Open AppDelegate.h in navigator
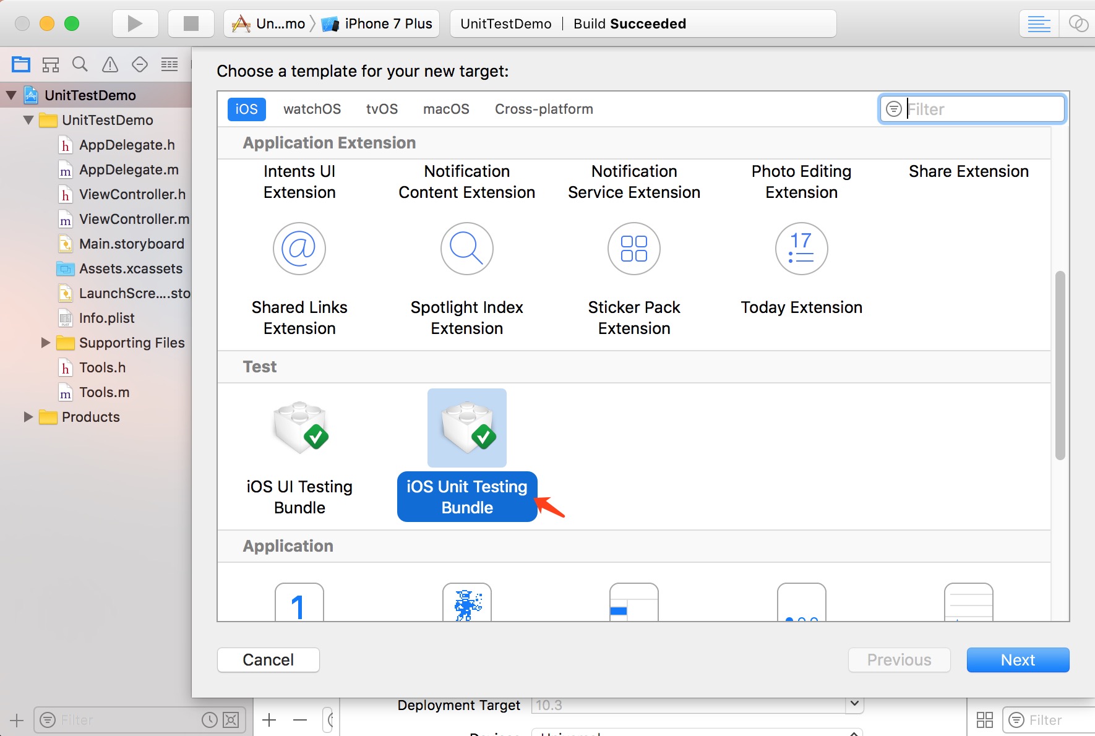Screen dimensions: 1095x736 pos(127,145)
